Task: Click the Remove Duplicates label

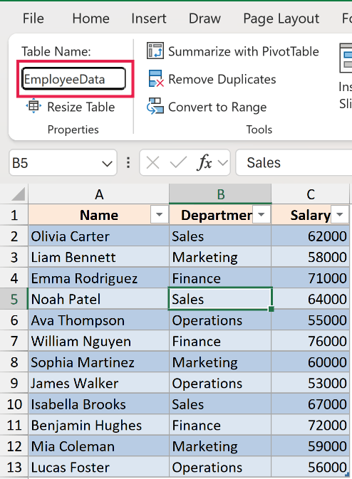Action: point(222,80)
